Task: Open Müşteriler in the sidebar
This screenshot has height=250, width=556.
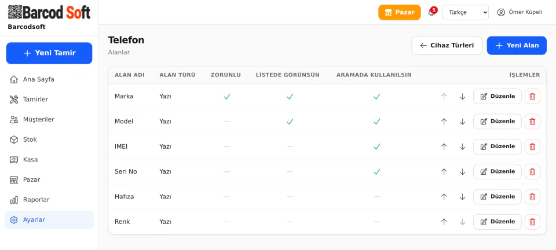Action: [49, 120]
